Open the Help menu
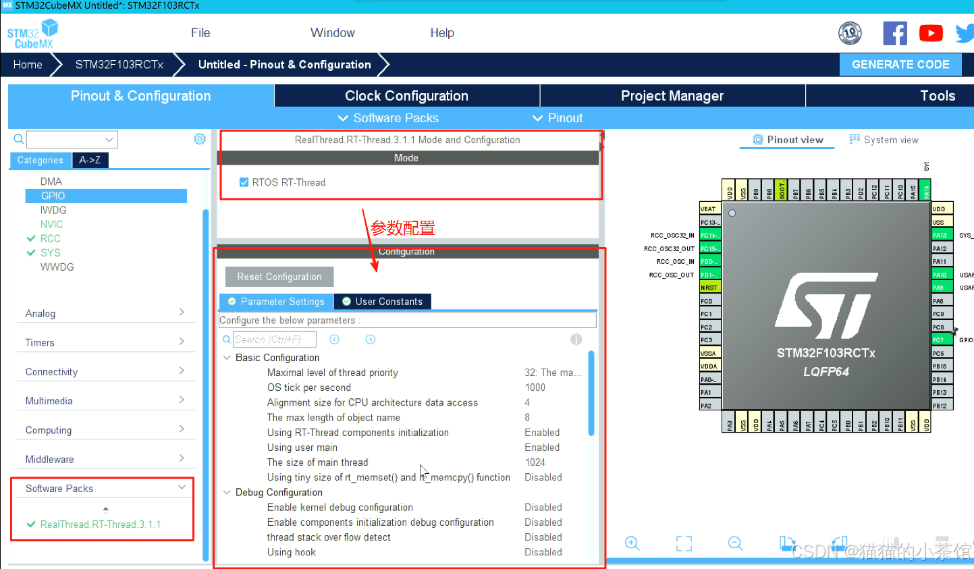The height and width of the screenshot is (569, 974). [442, 33]
